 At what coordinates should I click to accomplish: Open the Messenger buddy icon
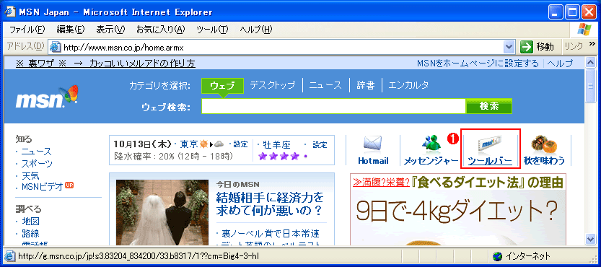[432, 144]
